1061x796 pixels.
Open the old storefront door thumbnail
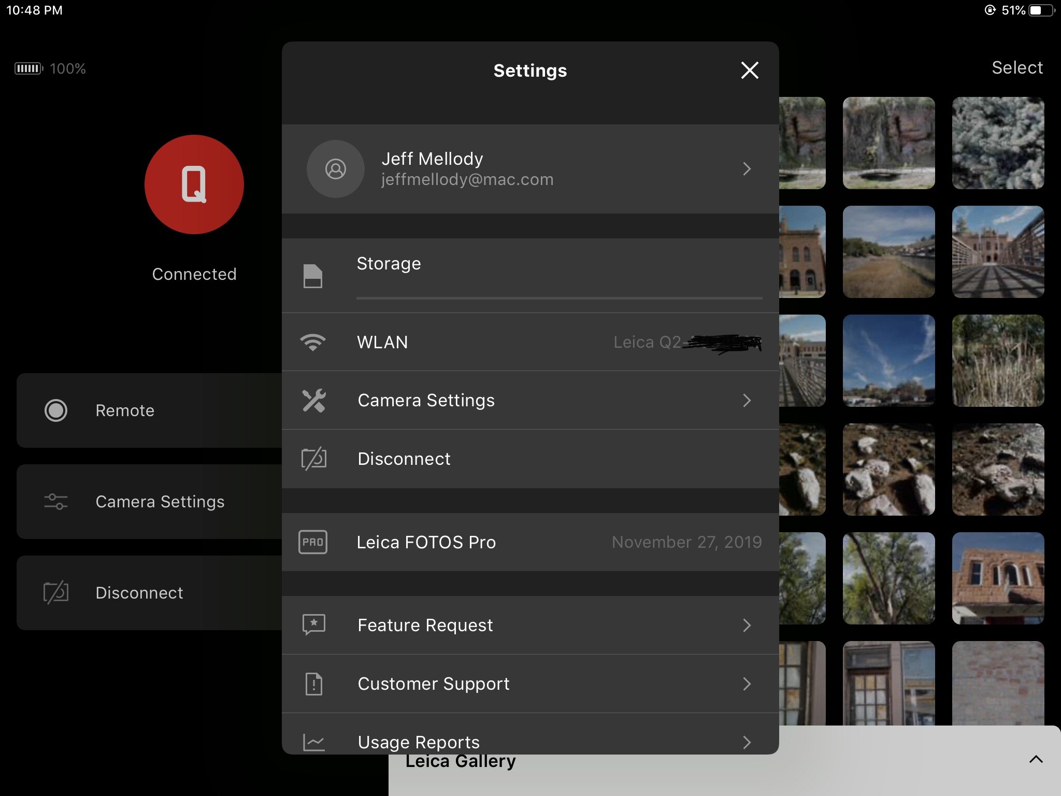pos(889,683)
